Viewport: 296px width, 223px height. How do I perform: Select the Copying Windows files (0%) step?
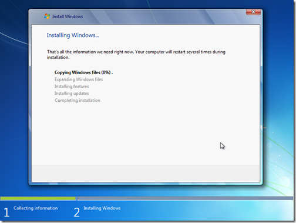click(x=83, y=72)
